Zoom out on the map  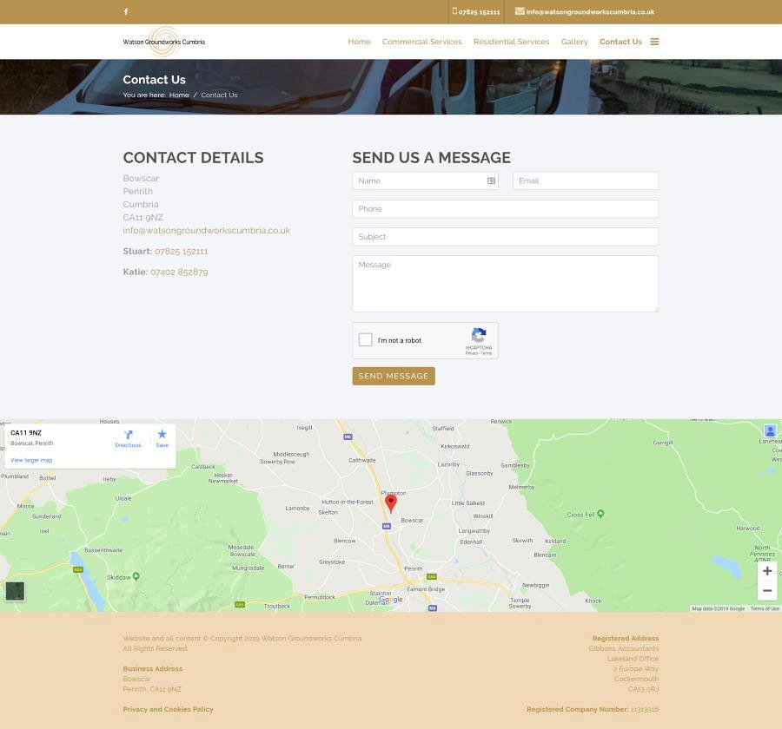766,591
